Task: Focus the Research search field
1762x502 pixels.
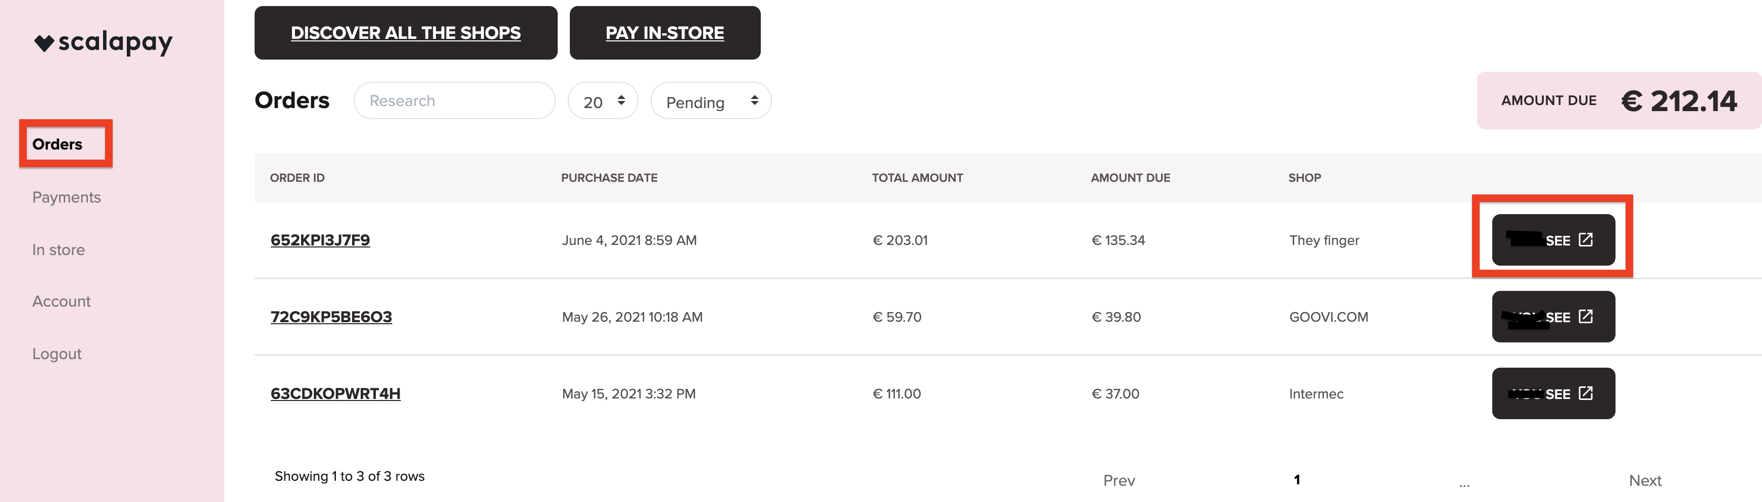Action: 454,101
